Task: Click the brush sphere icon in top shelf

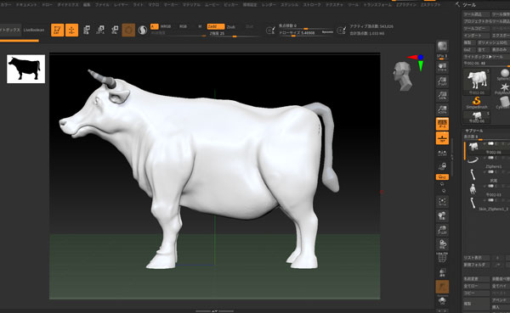Action: click(128, 31)
